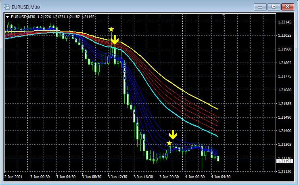This screenshot has width=299, height=185.
Task: Click the 1.21865 price scale label
Action: [285, 63]
